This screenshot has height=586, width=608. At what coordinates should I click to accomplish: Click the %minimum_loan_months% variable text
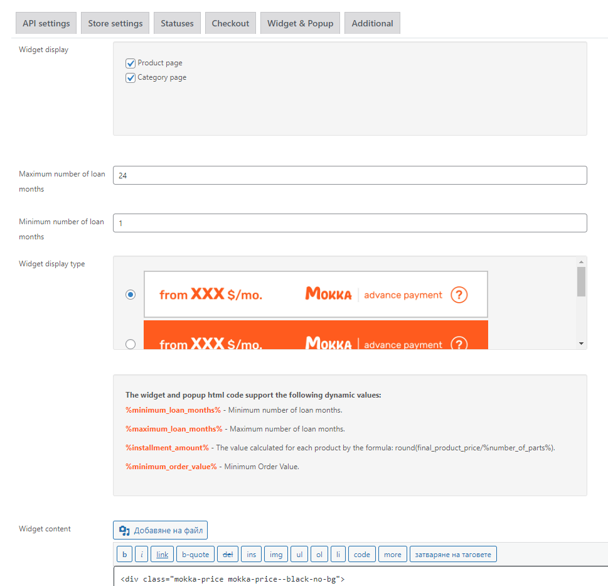[173, 410]
